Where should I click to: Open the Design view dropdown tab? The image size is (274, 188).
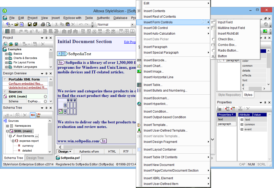(65, 152)
